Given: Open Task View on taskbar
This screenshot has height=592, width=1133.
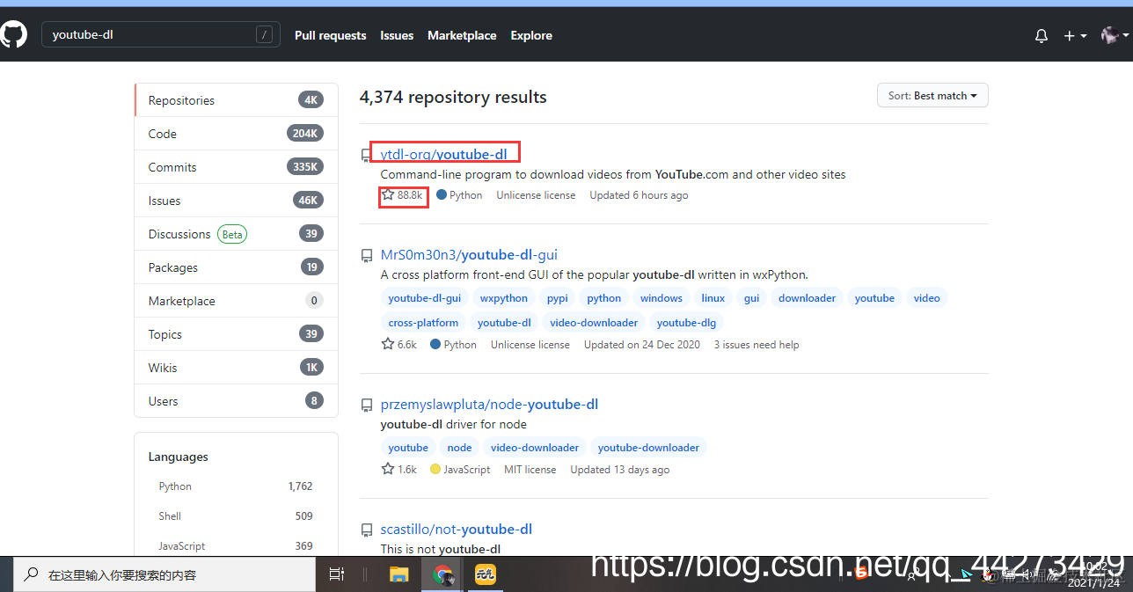Looking at the screenshot, I should [x=337, y=574].
